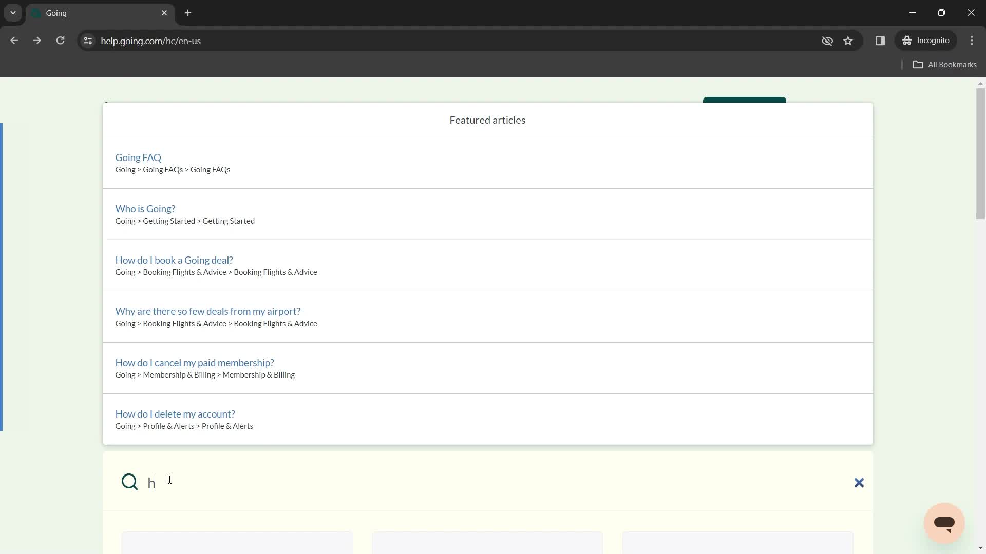Click All Bookmarks expander
Image resolution: width=986 pixels, height=554 pixels.
point(947,64)
